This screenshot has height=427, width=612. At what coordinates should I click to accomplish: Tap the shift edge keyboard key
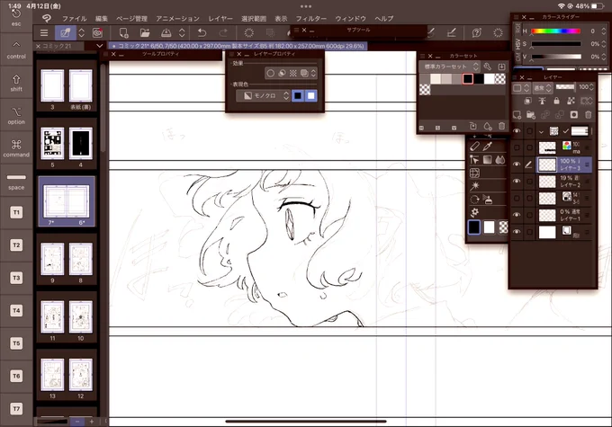tap(16, 83)
